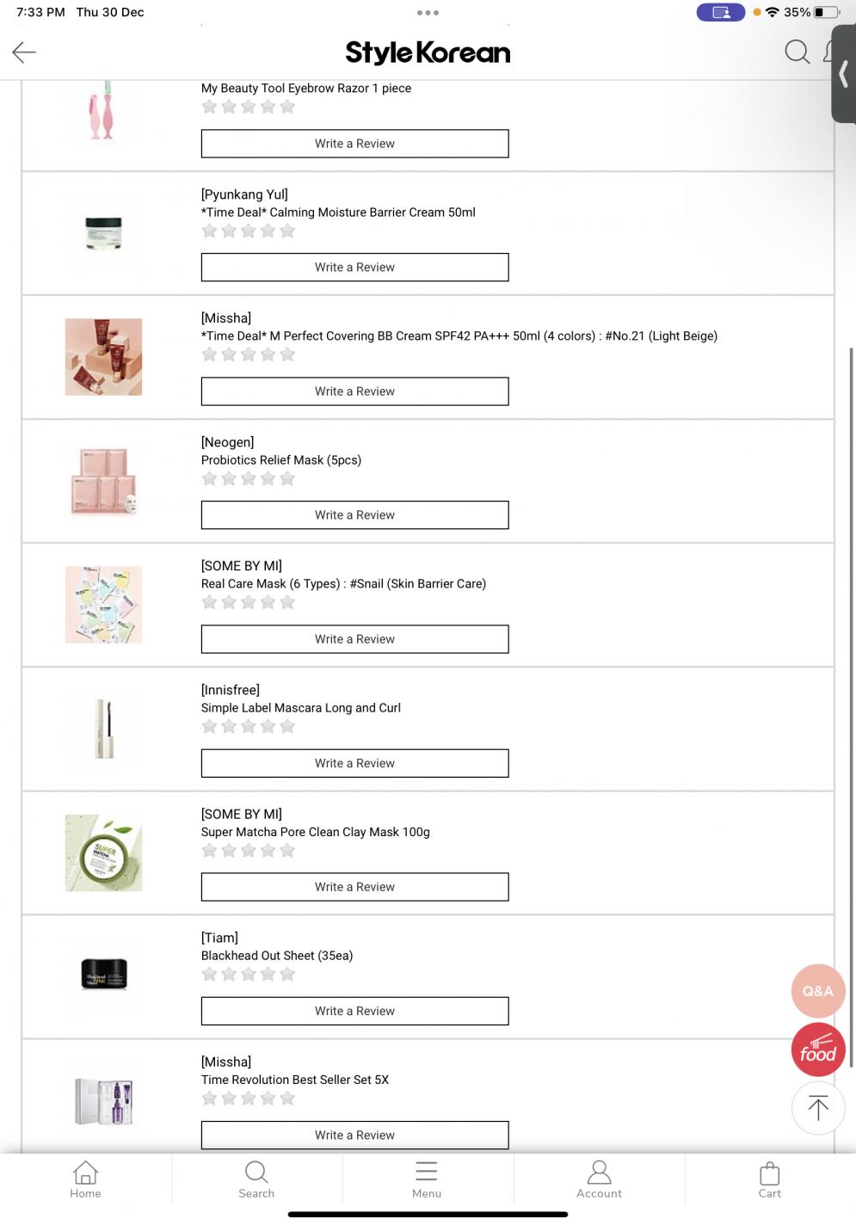Open StyleKorean logo home link
The height and width of the screenshot is (1225, 856).
click(428, 52)
